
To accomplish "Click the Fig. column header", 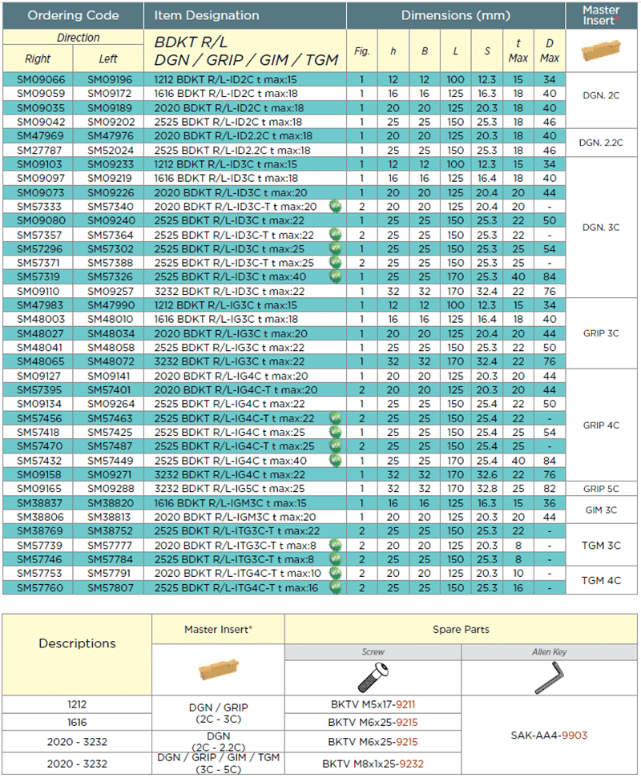I will click(362, 50).
